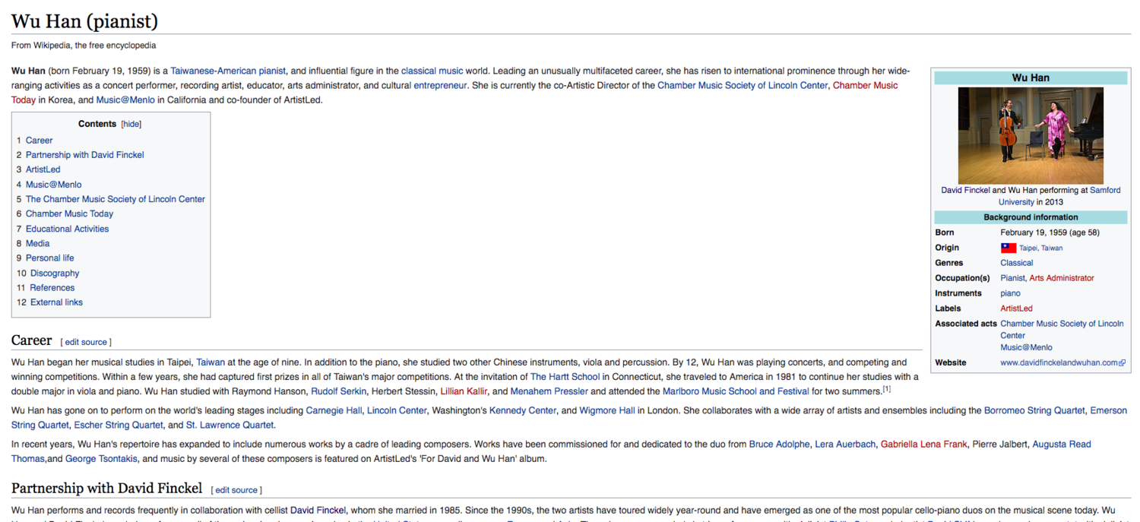Open the Wu Han and David Finckel photo

1031,135
